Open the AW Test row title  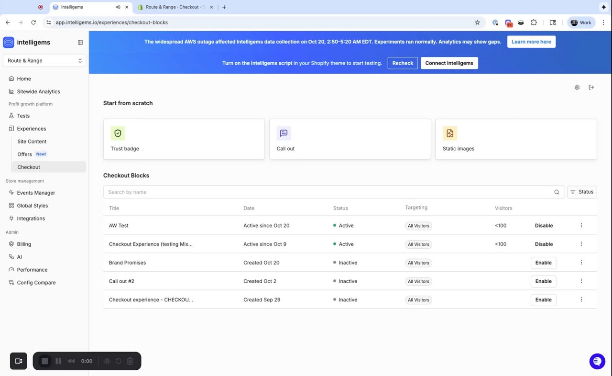point(119,226)
